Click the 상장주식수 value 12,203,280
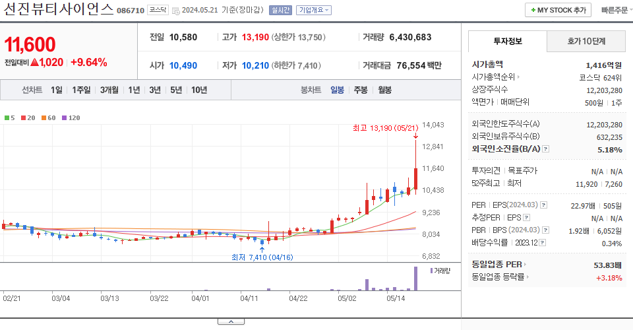Screen dimensions: 633x330 [605, 90]
